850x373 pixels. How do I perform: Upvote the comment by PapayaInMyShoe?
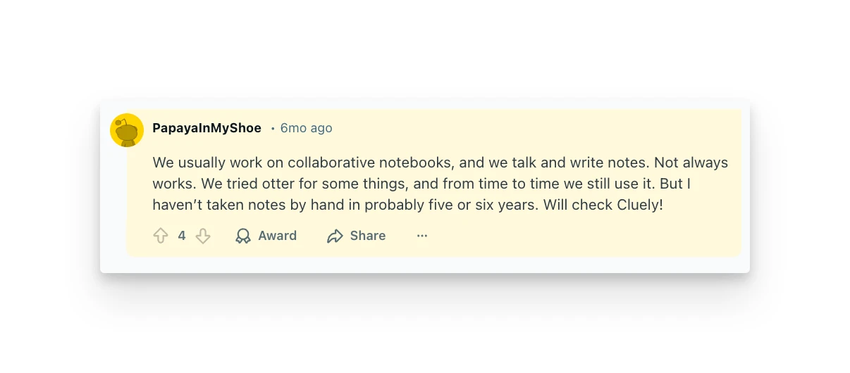(161, 236)
